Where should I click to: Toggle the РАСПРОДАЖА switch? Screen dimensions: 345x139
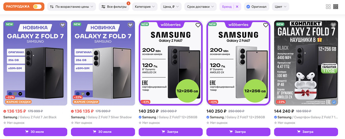[x=37, y=7]
